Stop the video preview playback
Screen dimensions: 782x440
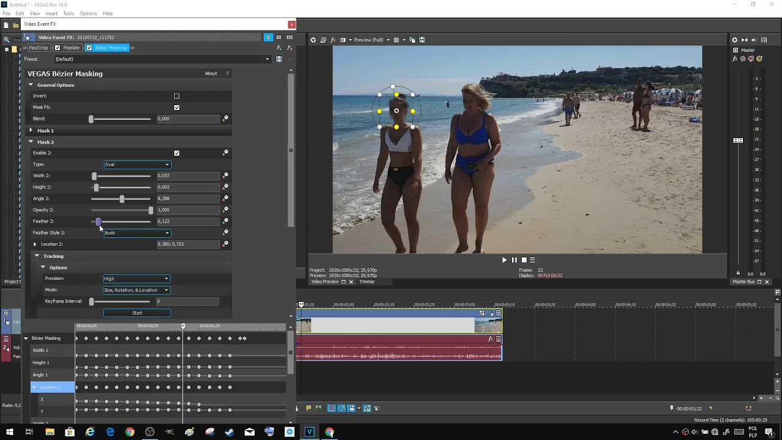(524, 260)
